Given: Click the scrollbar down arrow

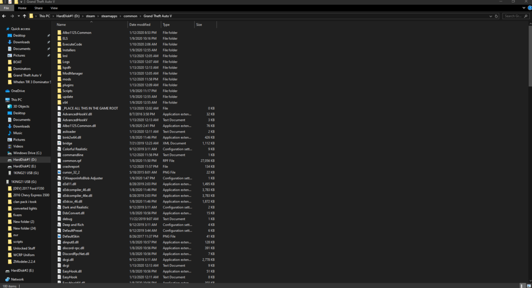Looking at the screenshot, I should tap(530, 281).
